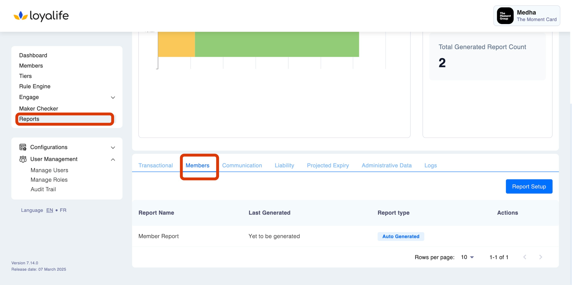Screen dimensions: 572x285
Task: Collapse the User Management section chevron
Action: [113, 160]
